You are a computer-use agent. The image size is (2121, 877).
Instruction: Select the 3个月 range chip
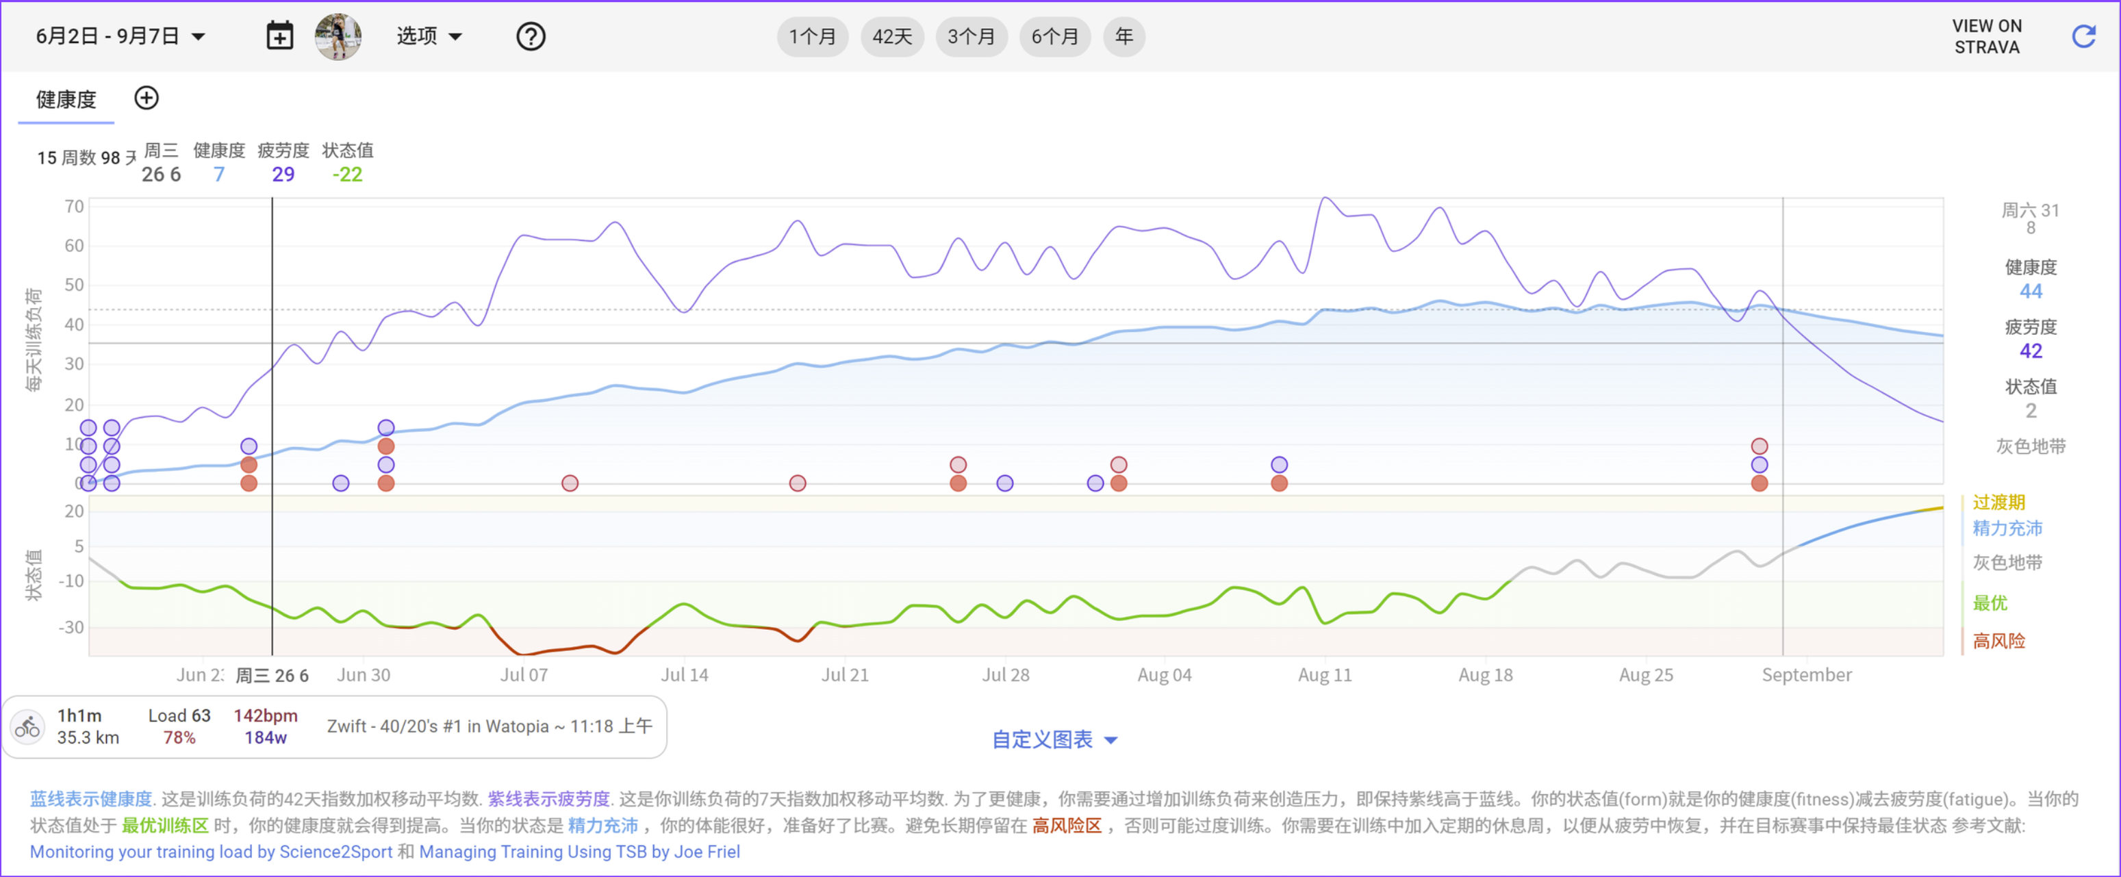point(971,36)
